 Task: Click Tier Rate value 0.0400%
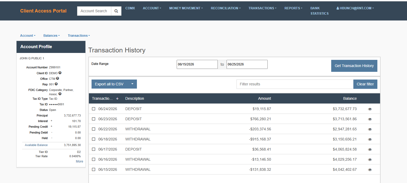(x=75, y=156)
